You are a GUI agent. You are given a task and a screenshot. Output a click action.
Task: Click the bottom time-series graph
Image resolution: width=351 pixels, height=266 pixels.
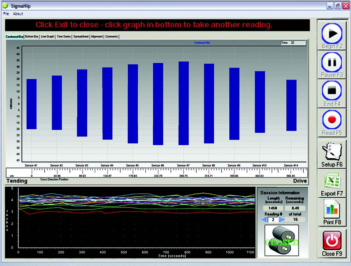click(x=136, y=218)
